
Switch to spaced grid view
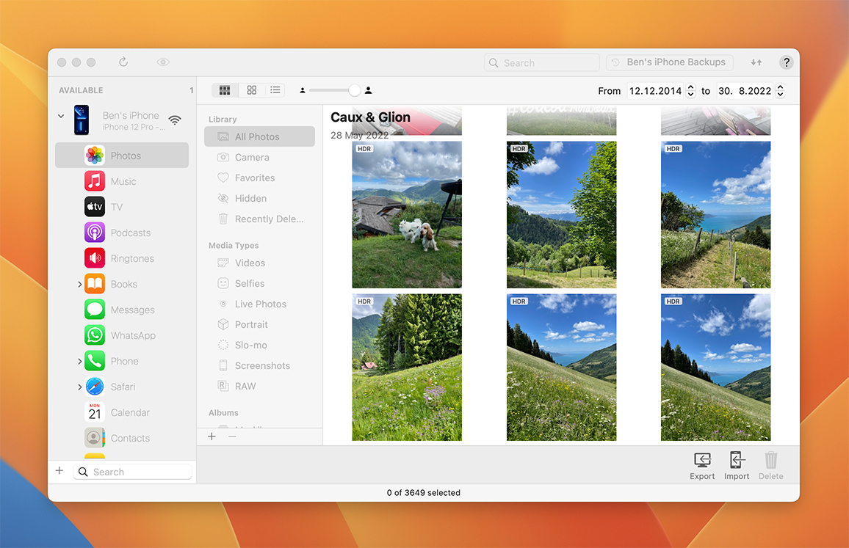click(x=252, y=90)
